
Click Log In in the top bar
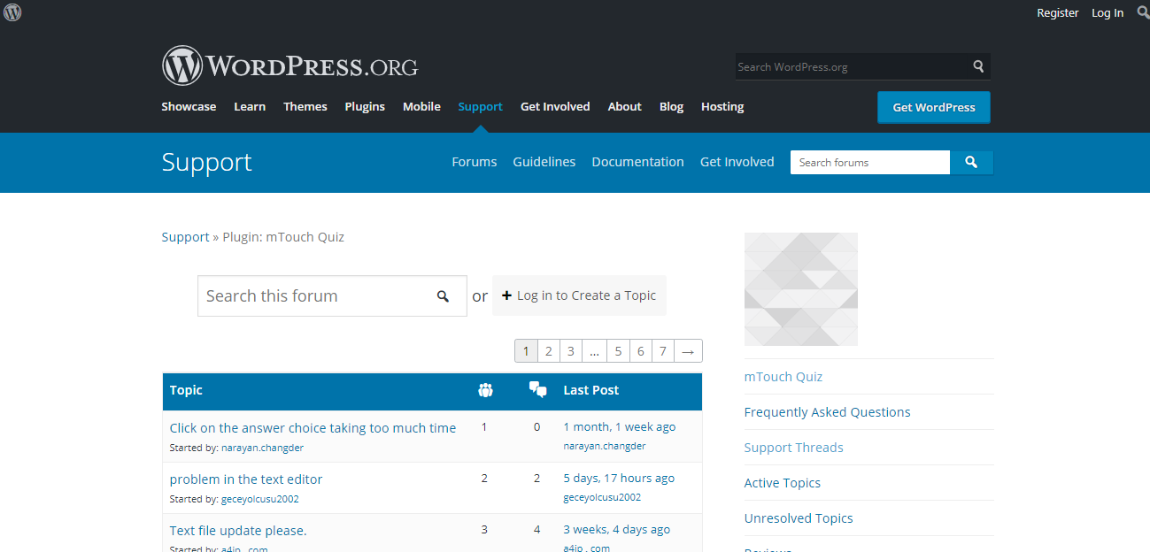click(x=1108, y=12)
